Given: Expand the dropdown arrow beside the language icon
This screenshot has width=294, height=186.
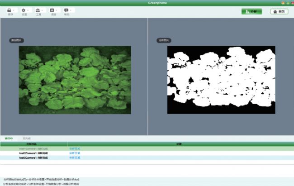Looking at the screenshot, I should pos(57,10).
